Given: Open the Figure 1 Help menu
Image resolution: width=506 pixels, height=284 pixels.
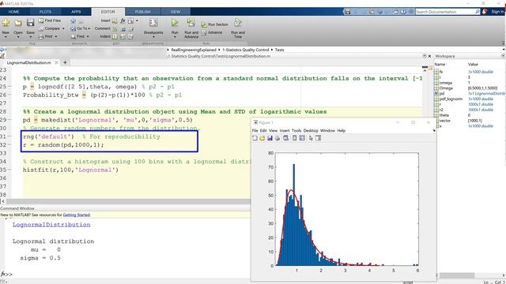Looking at the screenshot, I should coord(341,130).
